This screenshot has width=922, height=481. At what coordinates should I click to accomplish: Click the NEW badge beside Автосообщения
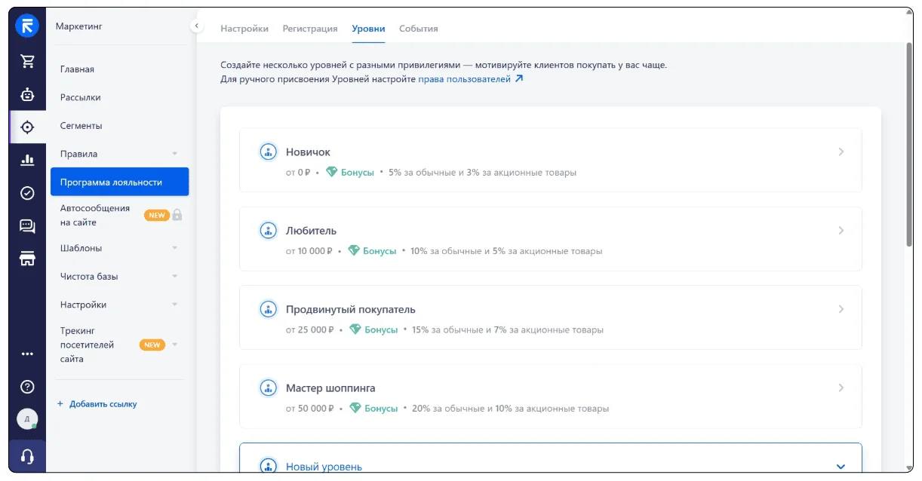[x=156, y=215]
